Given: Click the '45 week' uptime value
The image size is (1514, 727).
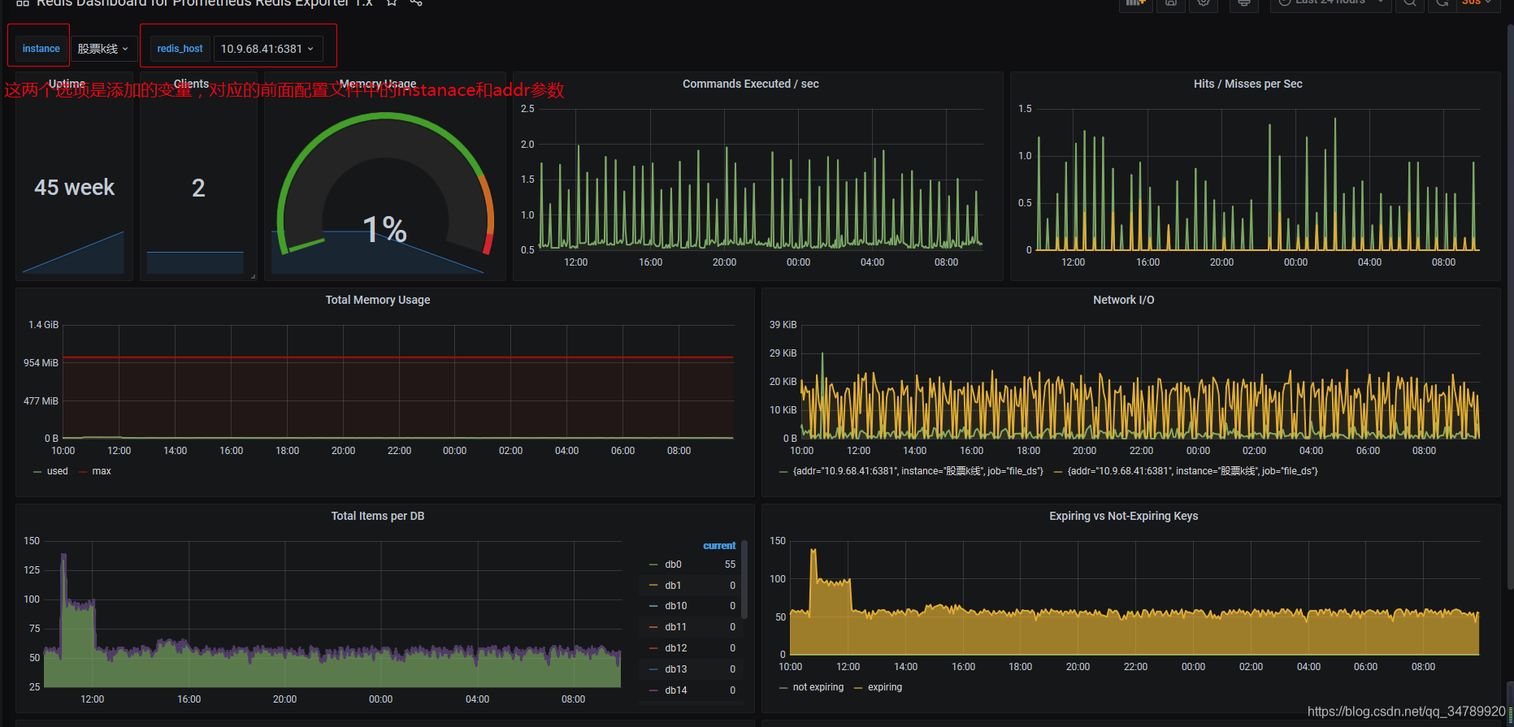Looking at the screenshot, I should pyautogui.click(x=74, y=188).
